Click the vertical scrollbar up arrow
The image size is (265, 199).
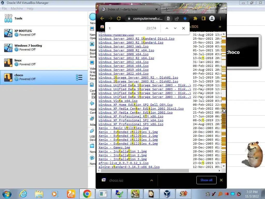point(224,34)
